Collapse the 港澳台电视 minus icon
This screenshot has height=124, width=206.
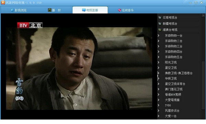[x=160, y=30]
